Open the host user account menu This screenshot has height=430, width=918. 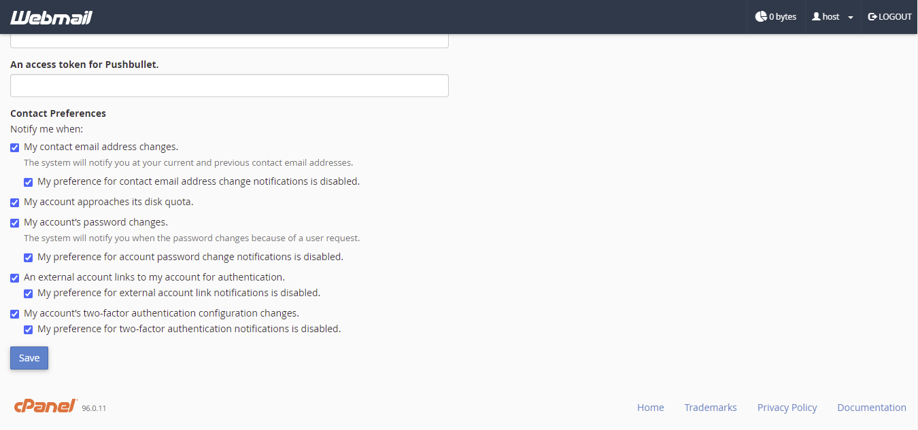pyautogui.click(x=833, y=17)
